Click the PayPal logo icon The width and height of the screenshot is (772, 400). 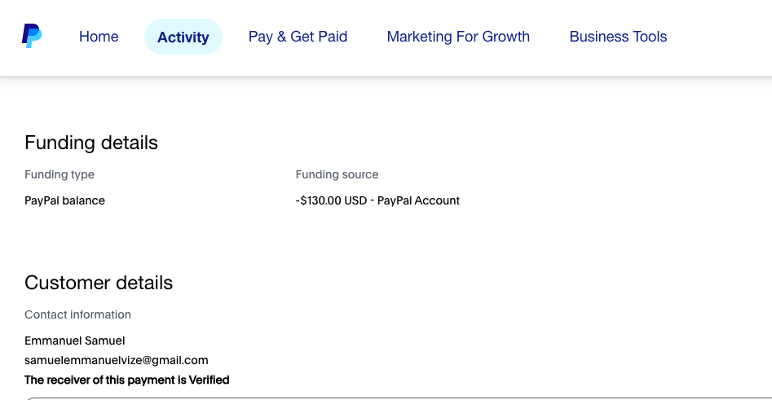pyautogui.click(x=32, y=36)
